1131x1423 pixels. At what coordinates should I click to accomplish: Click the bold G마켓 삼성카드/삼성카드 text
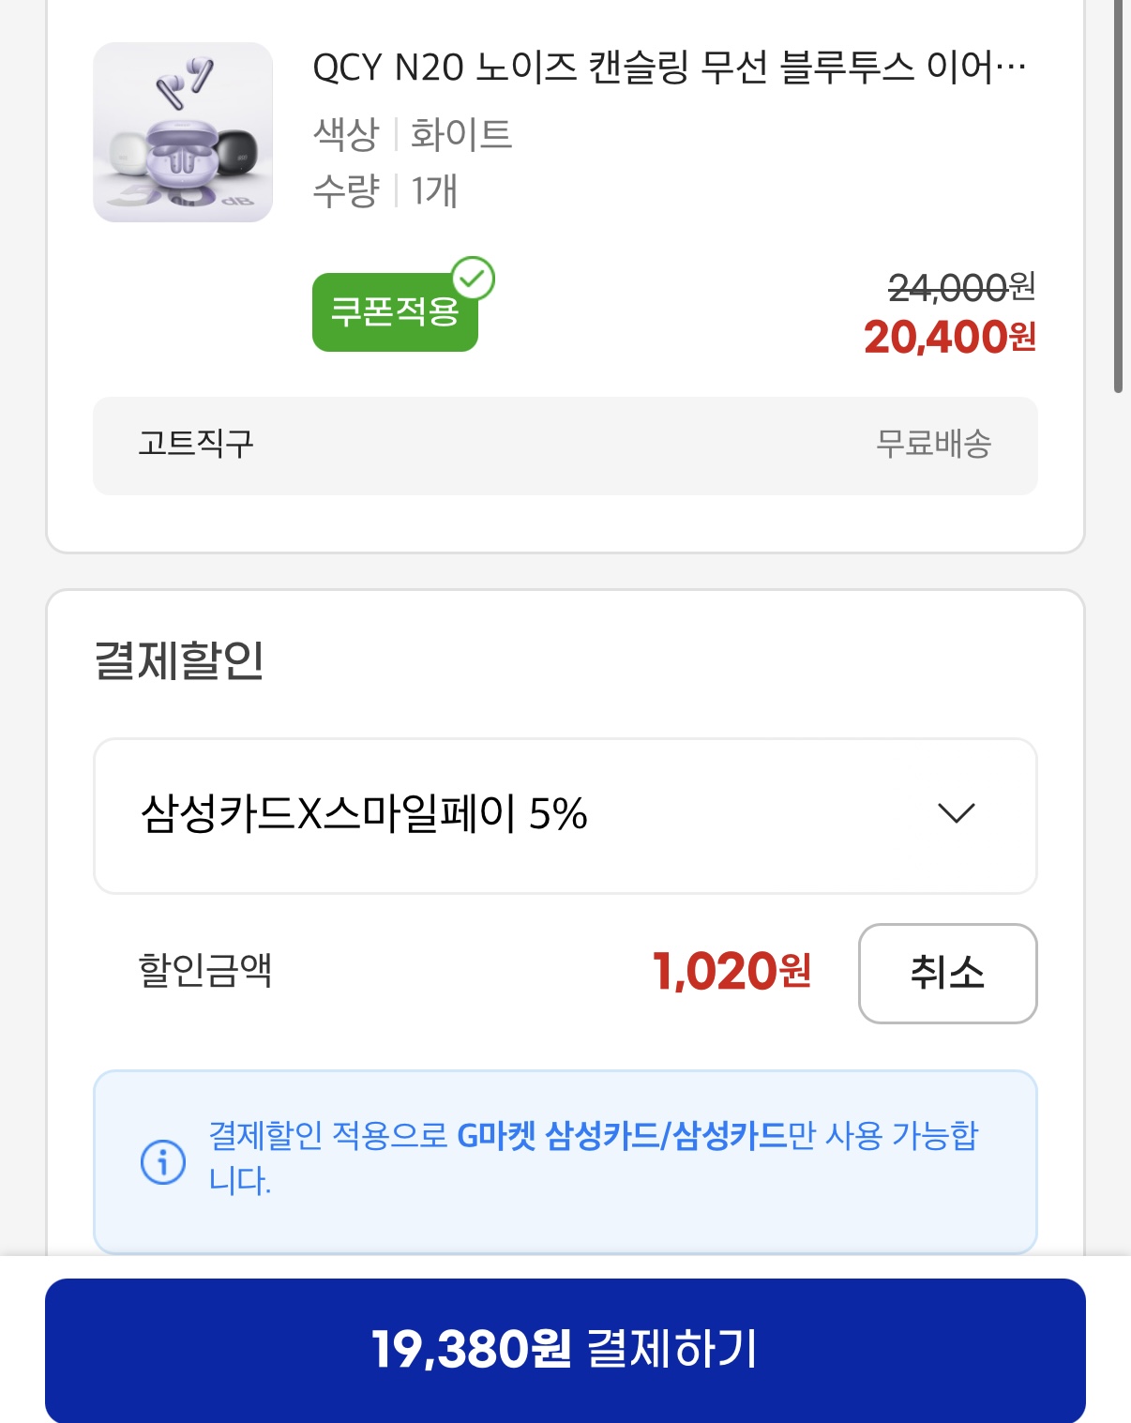coord(622,1136)
